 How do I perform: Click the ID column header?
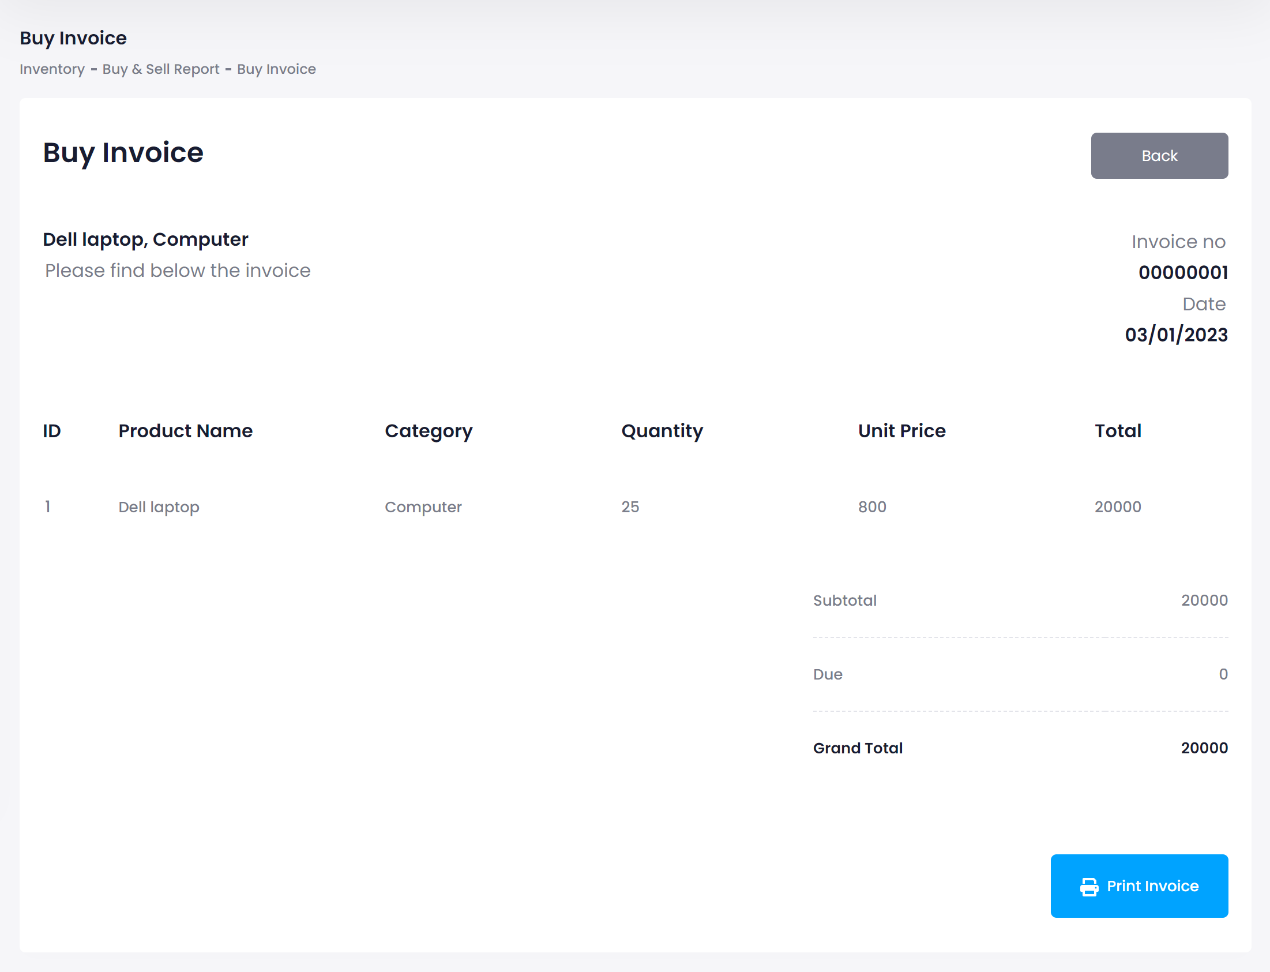click(51, 431)
